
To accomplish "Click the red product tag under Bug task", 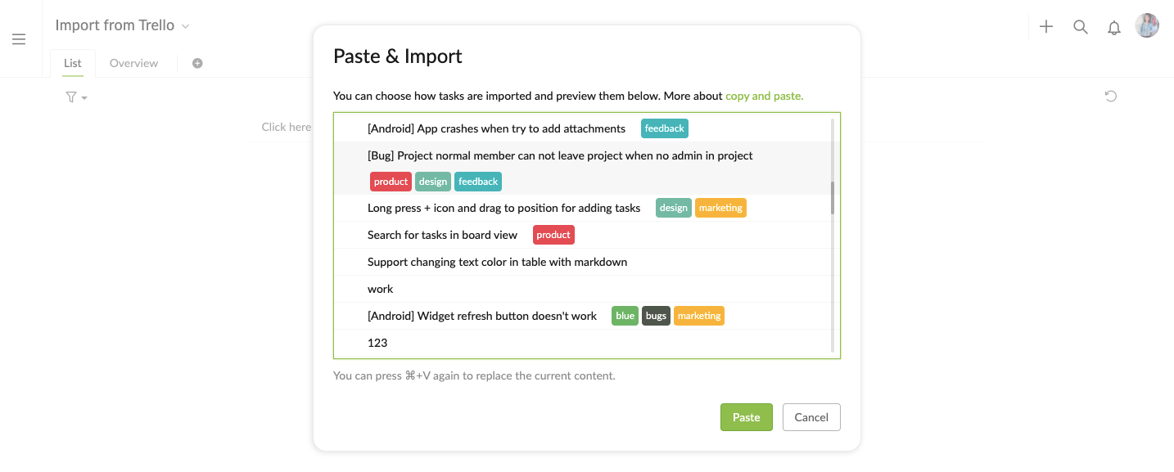I will [391, 182].
